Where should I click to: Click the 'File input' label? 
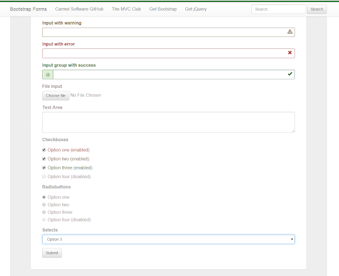click(52, 87)
